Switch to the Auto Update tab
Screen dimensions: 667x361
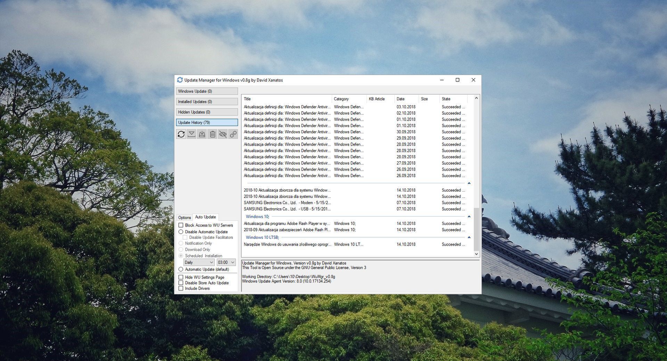pyautogui.click(x=205, y=217)
